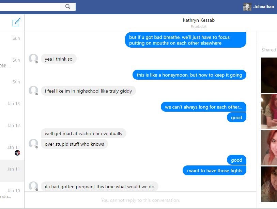Click Johnathan's profile picture in header

247,7
